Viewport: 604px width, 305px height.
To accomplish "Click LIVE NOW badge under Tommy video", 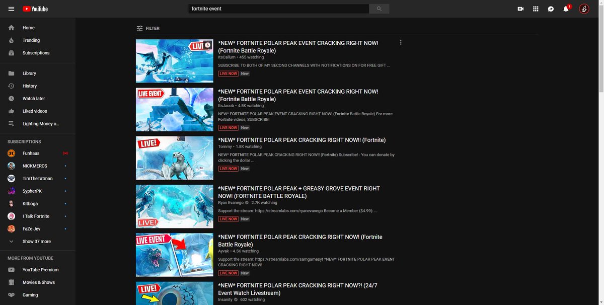I will pos(228,169).
